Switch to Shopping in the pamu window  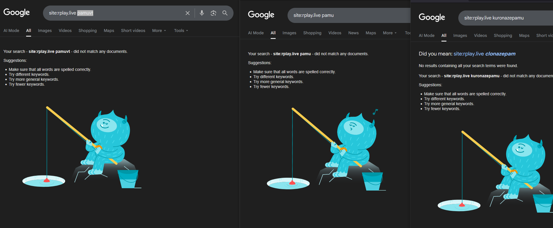click(x=312, y=33)
